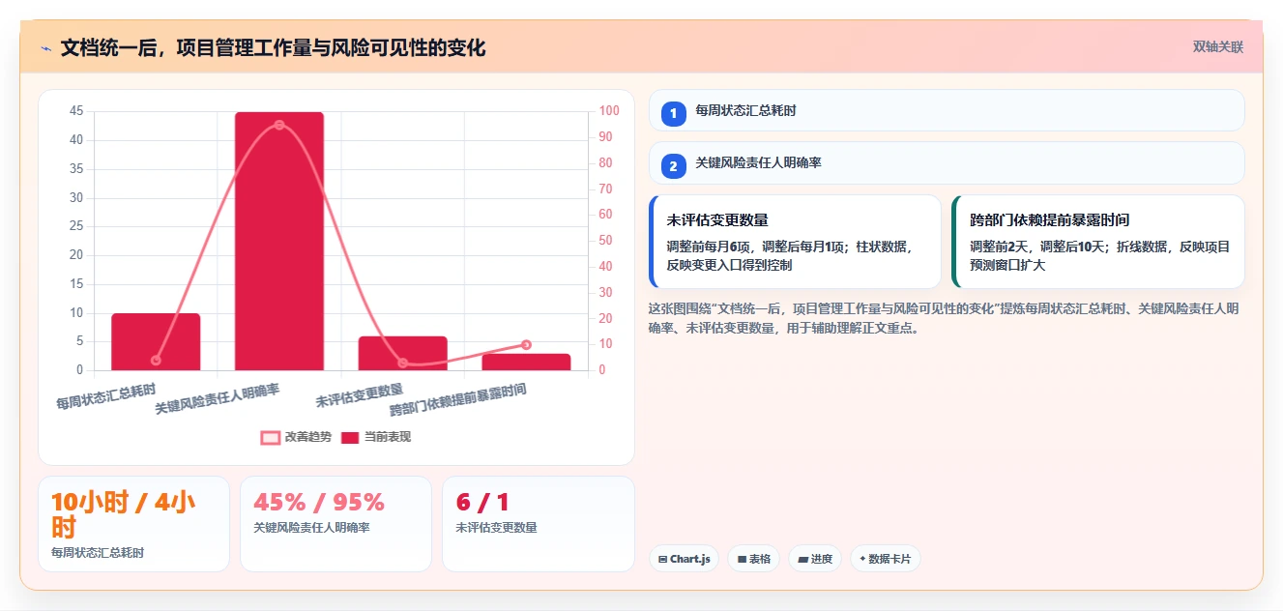Click the blue number 1 badge
Screen dimensions: 1283x611
click(674, 113)
